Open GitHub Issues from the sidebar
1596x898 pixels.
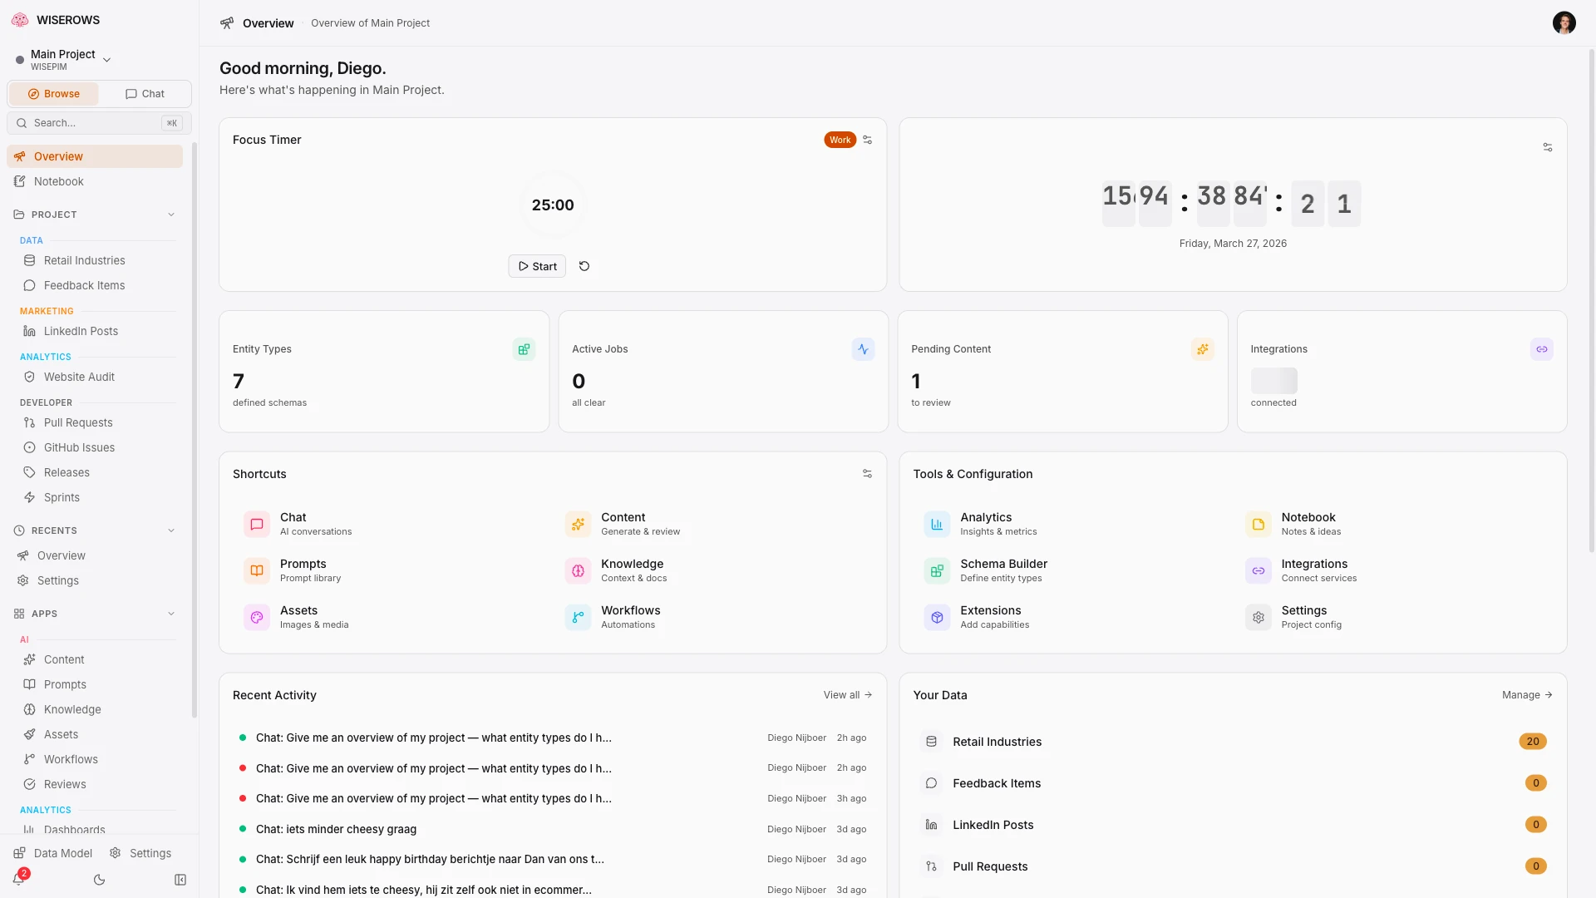point(79,447)
